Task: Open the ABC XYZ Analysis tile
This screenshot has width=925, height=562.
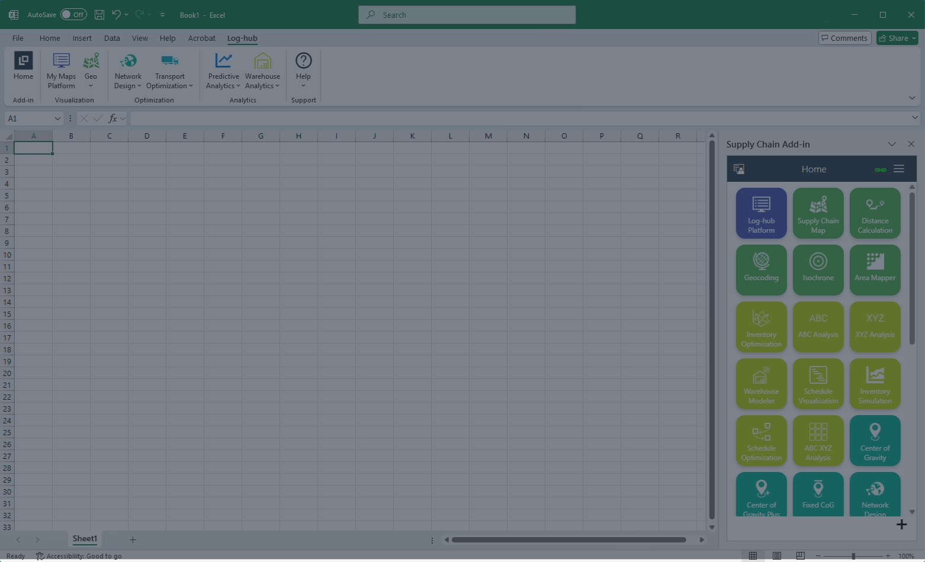Action: [x=818, y=441]
